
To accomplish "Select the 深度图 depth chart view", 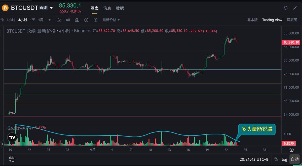I will point(292,20).
